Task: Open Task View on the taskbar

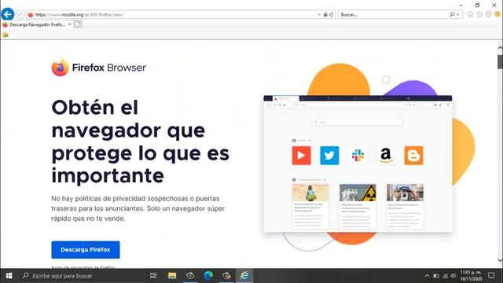Action: [x=153, y=276]
